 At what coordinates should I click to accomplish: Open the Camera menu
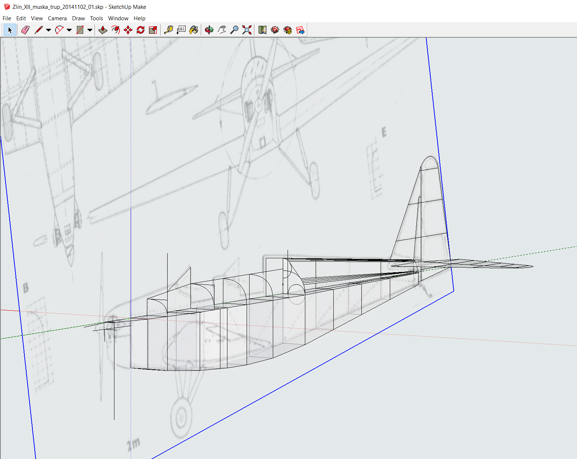coord(57,18)
